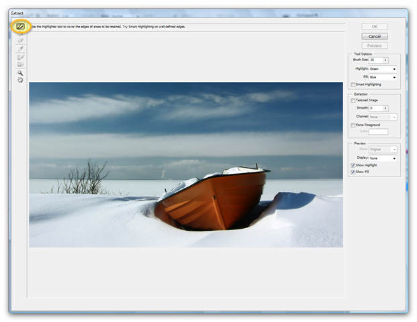The height and width of the screenshot is (322, 417).
Task: Click the Highlighter tool hint text
Action: click(x=108, y=27)
